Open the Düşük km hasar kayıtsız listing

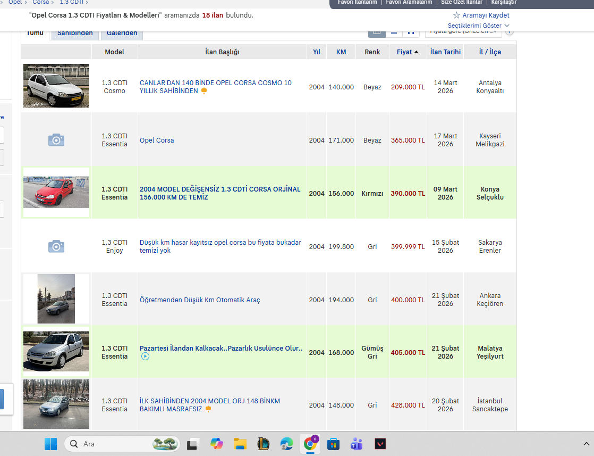(x=220, y=246)
